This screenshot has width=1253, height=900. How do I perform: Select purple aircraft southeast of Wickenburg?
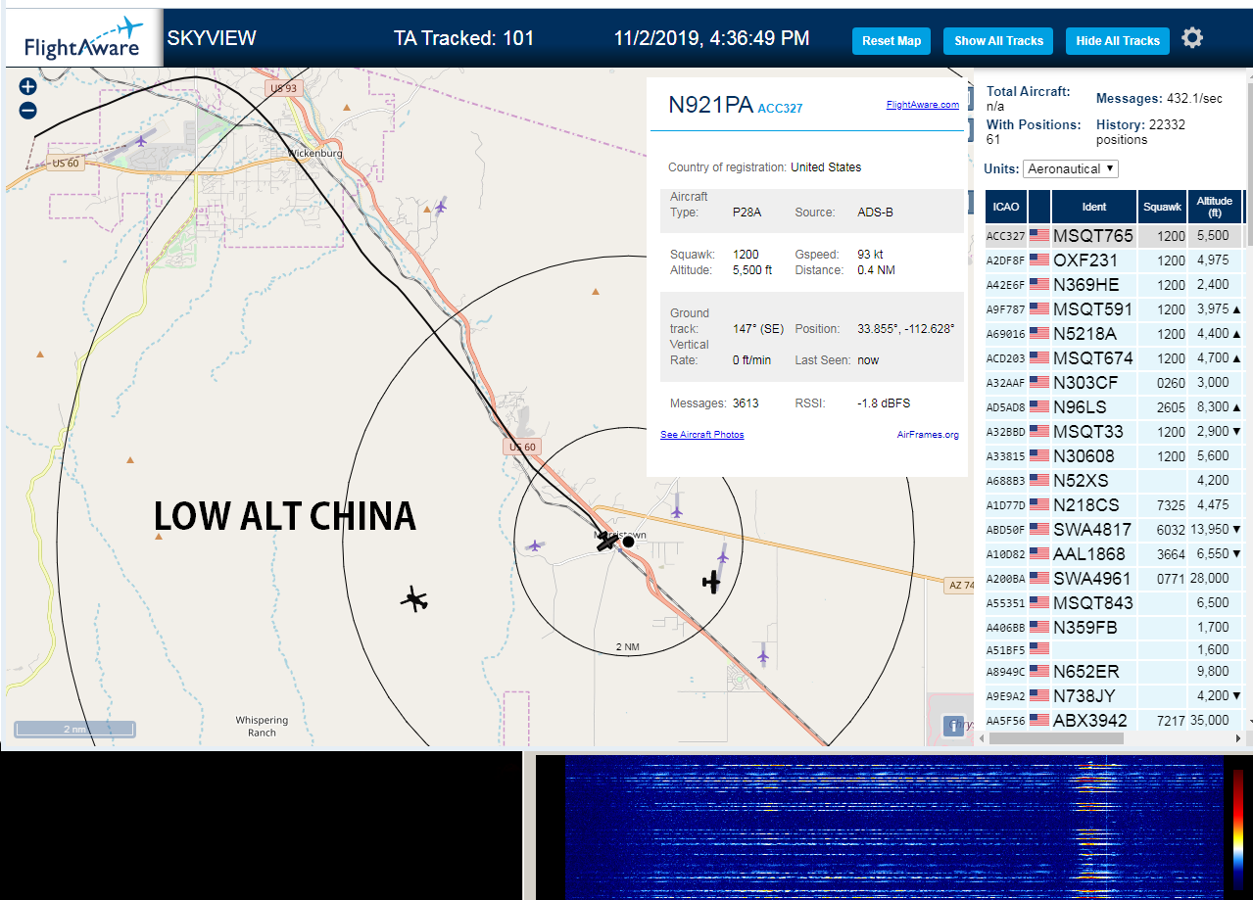pyautogui.click(x=441, y=206)
